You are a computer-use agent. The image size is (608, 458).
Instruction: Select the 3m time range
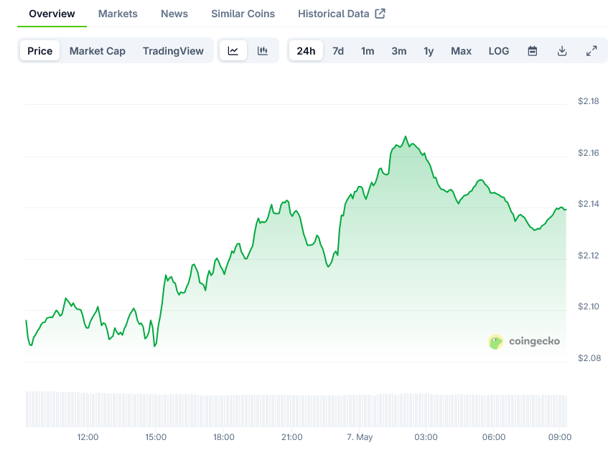coord(399,51)
